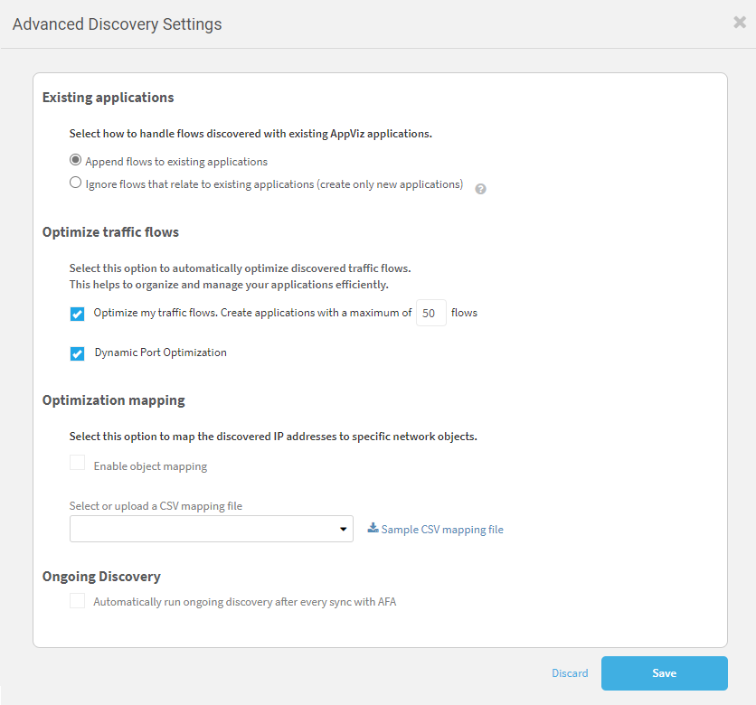The width and height of the screenshot is (756, 705).
Task: Click the "Append flows to existing applications" label
Action: (176, 162)
